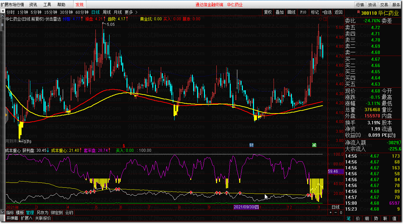
Task: Open the red 发现 menu item
Action: pyautogui.click(x=79, y=5)
